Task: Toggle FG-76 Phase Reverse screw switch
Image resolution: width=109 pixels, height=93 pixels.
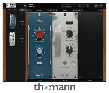Action: click(x=65, y=63)
